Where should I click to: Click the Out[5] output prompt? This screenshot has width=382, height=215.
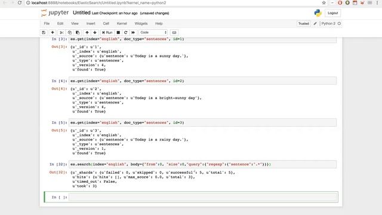[59, 130]
